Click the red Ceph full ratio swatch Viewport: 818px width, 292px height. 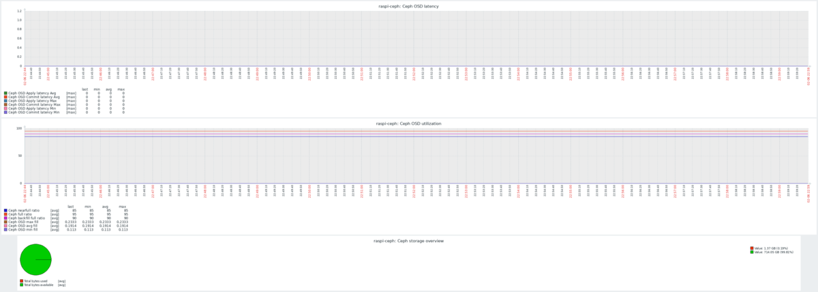point(5,214)
